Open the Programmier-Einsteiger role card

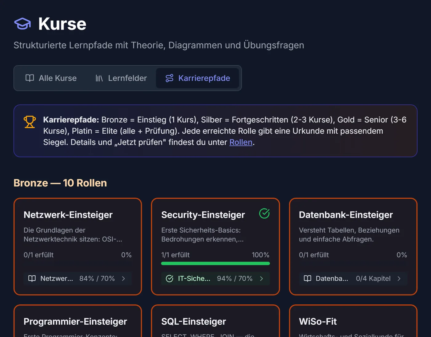pos(78,321)
